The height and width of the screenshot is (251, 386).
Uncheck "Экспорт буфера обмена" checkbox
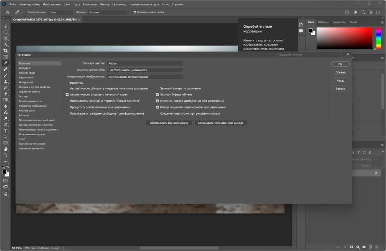[157, 95]
